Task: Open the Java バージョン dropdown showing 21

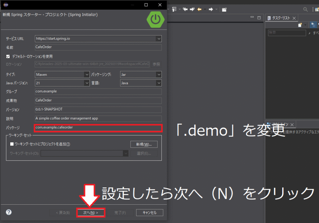Action: coord(87,83)
